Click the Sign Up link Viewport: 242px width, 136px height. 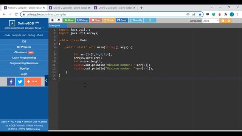[24, 68]
